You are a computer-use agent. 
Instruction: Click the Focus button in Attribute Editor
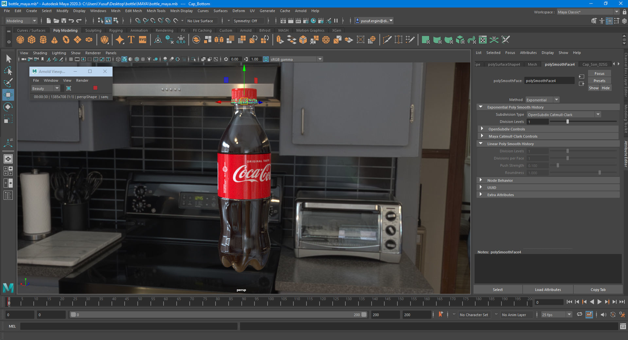599,74
